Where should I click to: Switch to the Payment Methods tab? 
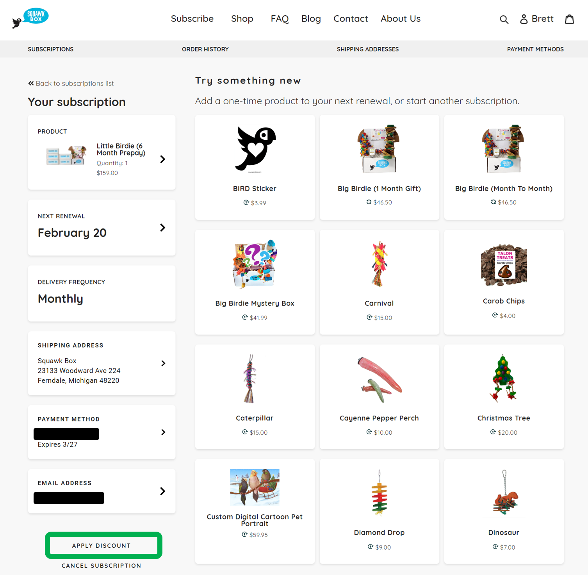(535, 49)
